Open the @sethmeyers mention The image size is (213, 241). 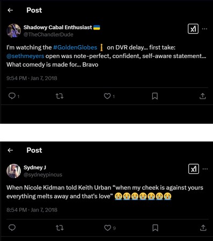click(x=25, y=56)
